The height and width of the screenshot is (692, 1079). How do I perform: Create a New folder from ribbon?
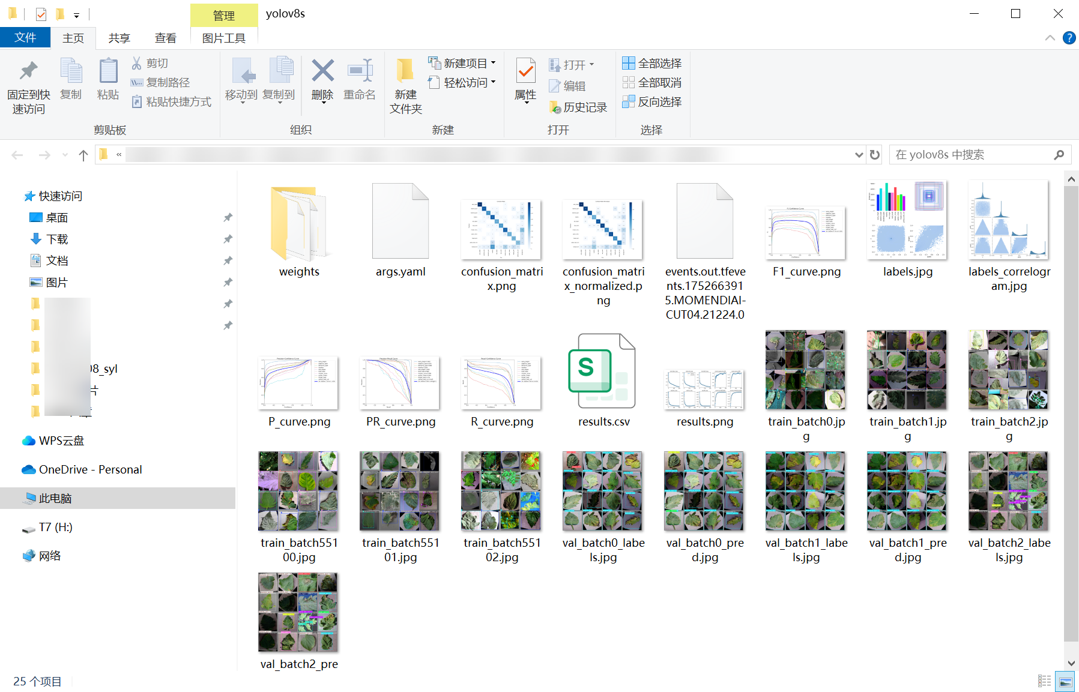tap(406, 86)
